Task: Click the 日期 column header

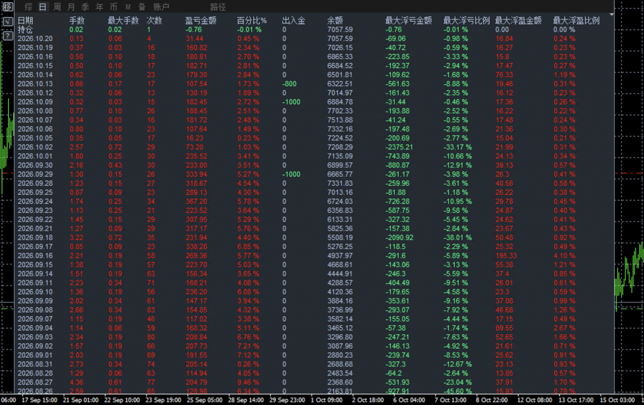Action: pos(25,20)
